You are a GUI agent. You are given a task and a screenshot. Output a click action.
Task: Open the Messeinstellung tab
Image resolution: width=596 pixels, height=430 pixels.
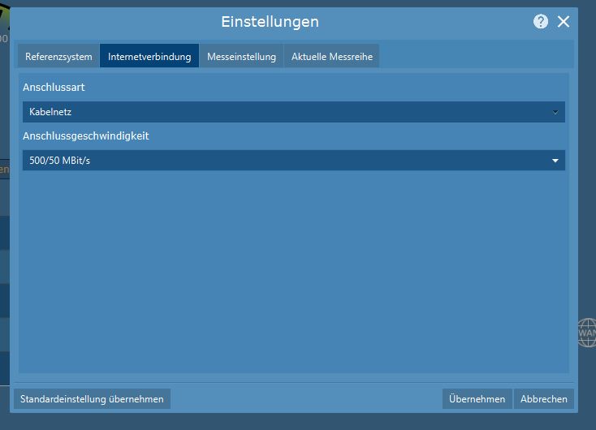coord(241,57)
